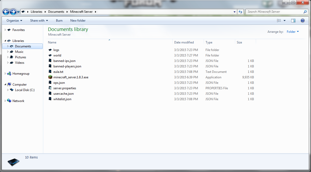Open the address bar history dropdown
Screen dimensions: 311x172
pos(235,12)
